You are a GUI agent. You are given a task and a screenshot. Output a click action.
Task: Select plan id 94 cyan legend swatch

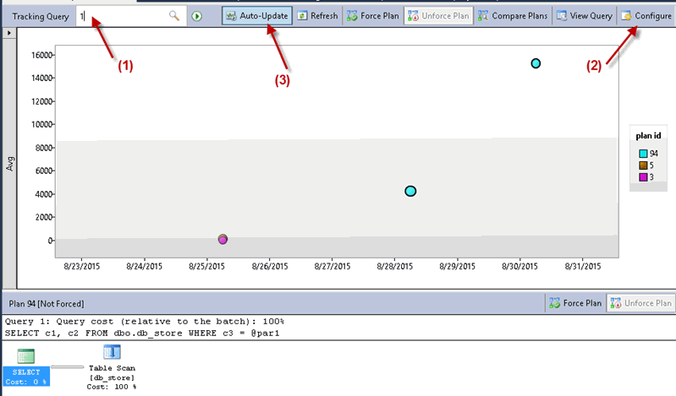coord(643,154)
